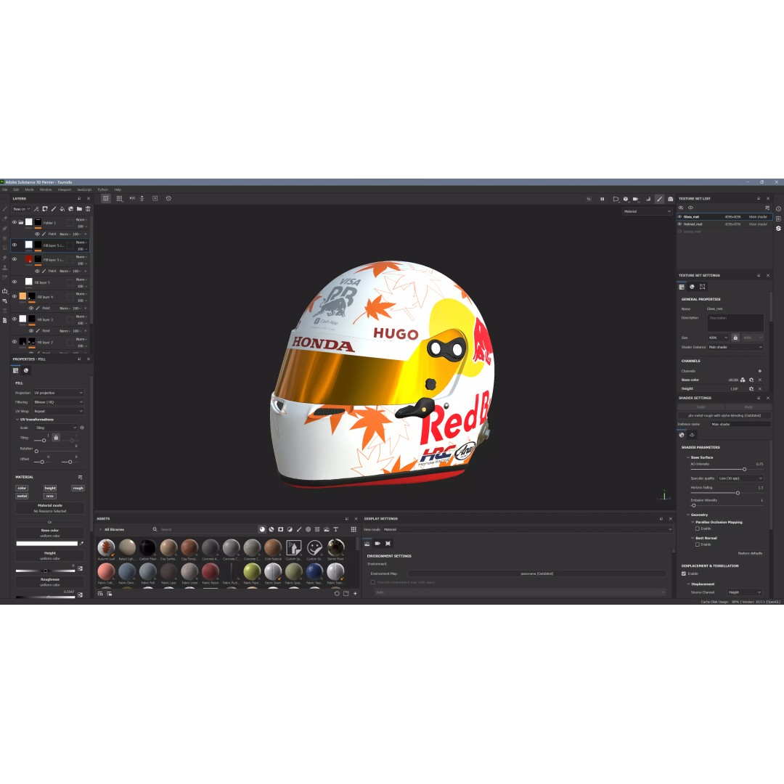Image resolution: width=784 pixels, height=784 pixels.
Task: Click the add effect icon in Layers panel
Action: (x=36, y=209)
